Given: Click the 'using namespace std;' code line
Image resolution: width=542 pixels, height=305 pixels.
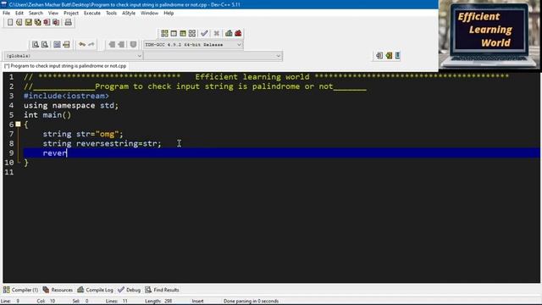Looking at the screenshot, I should click(x=71, y=105).
